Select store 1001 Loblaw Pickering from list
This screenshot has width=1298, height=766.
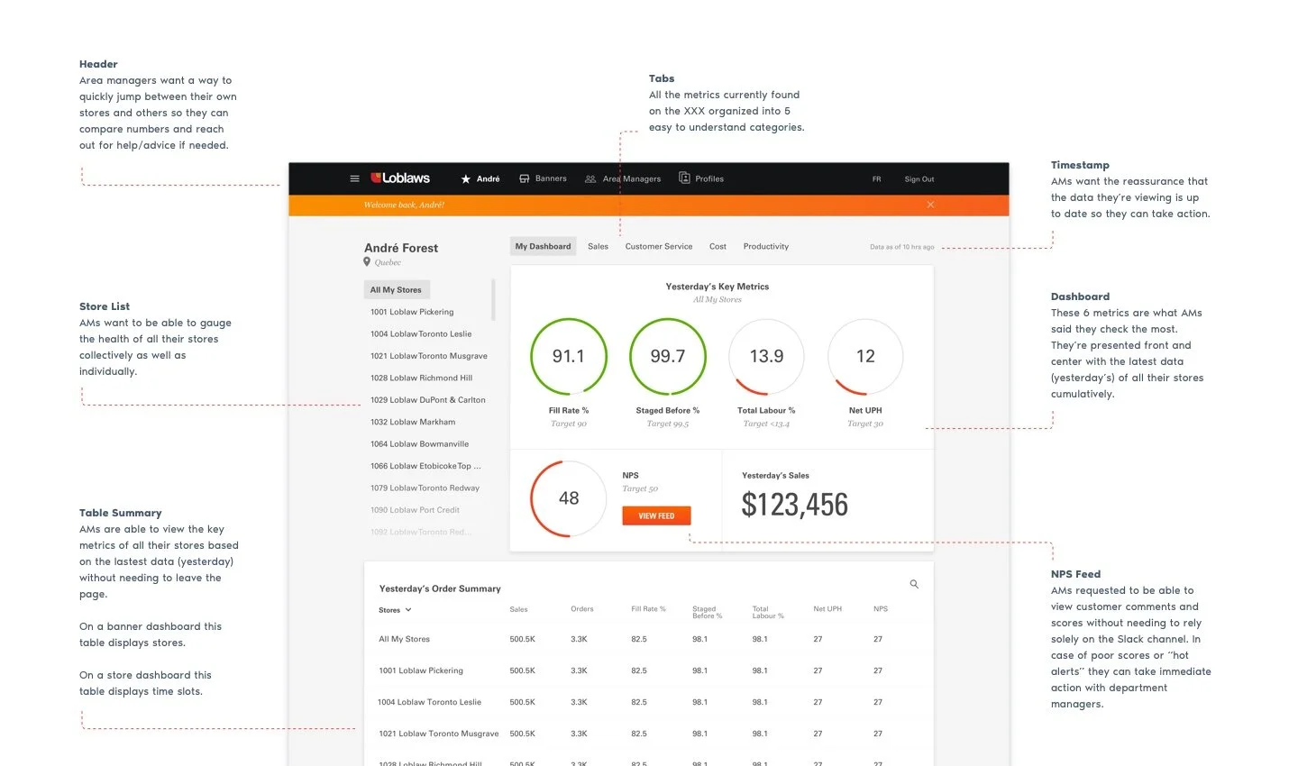pos(412,311)
